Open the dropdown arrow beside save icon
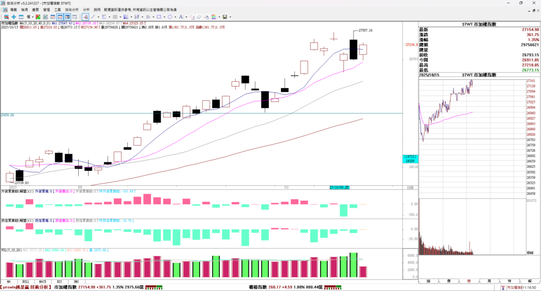 [x=230, y=17]
